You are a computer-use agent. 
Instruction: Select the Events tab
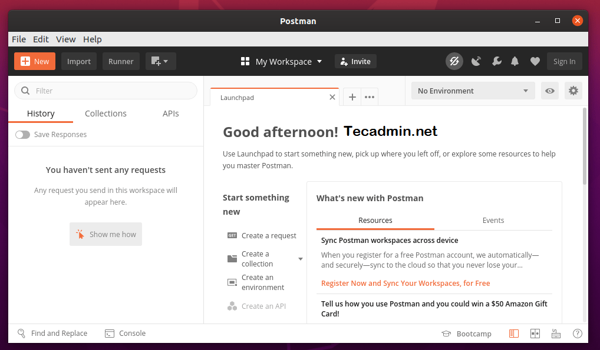493,220
